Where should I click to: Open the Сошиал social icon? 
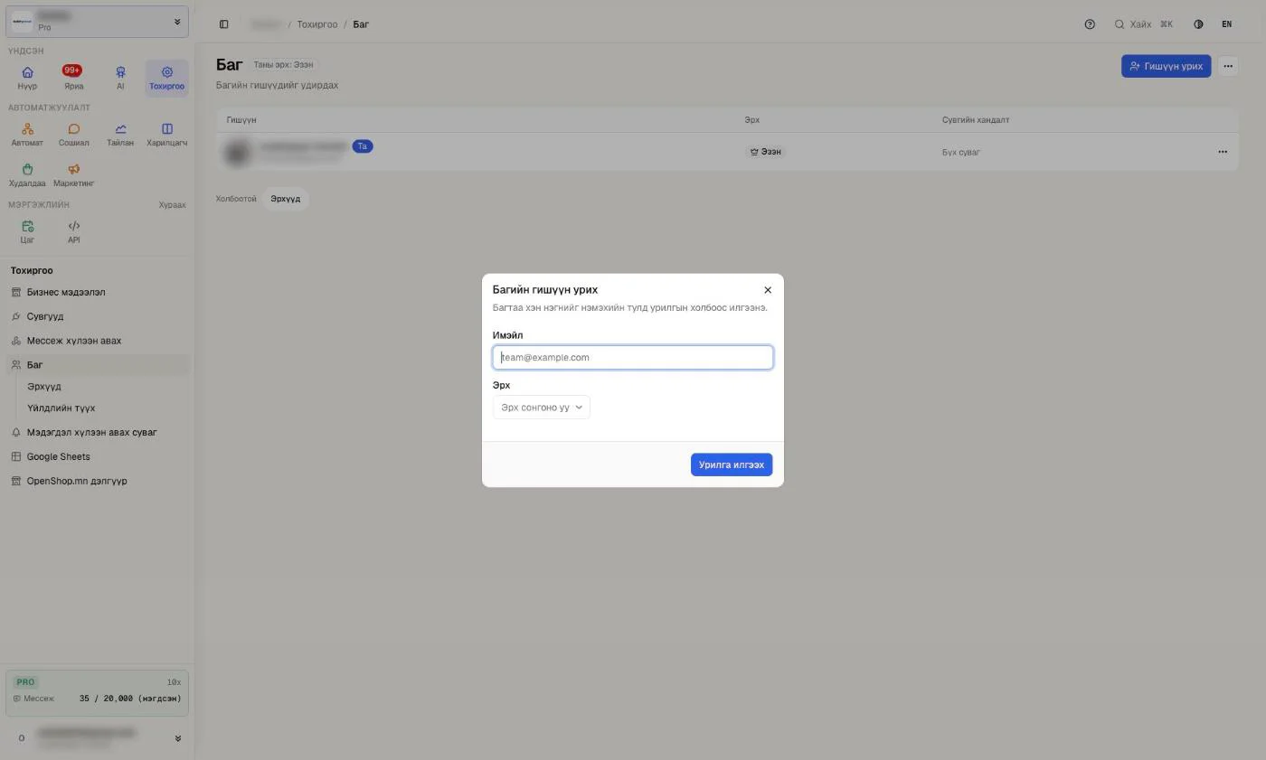click(x=73, y=135)
